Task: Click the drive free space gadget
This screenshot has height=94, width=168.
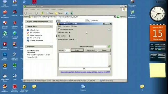Action: pos(157,57)
